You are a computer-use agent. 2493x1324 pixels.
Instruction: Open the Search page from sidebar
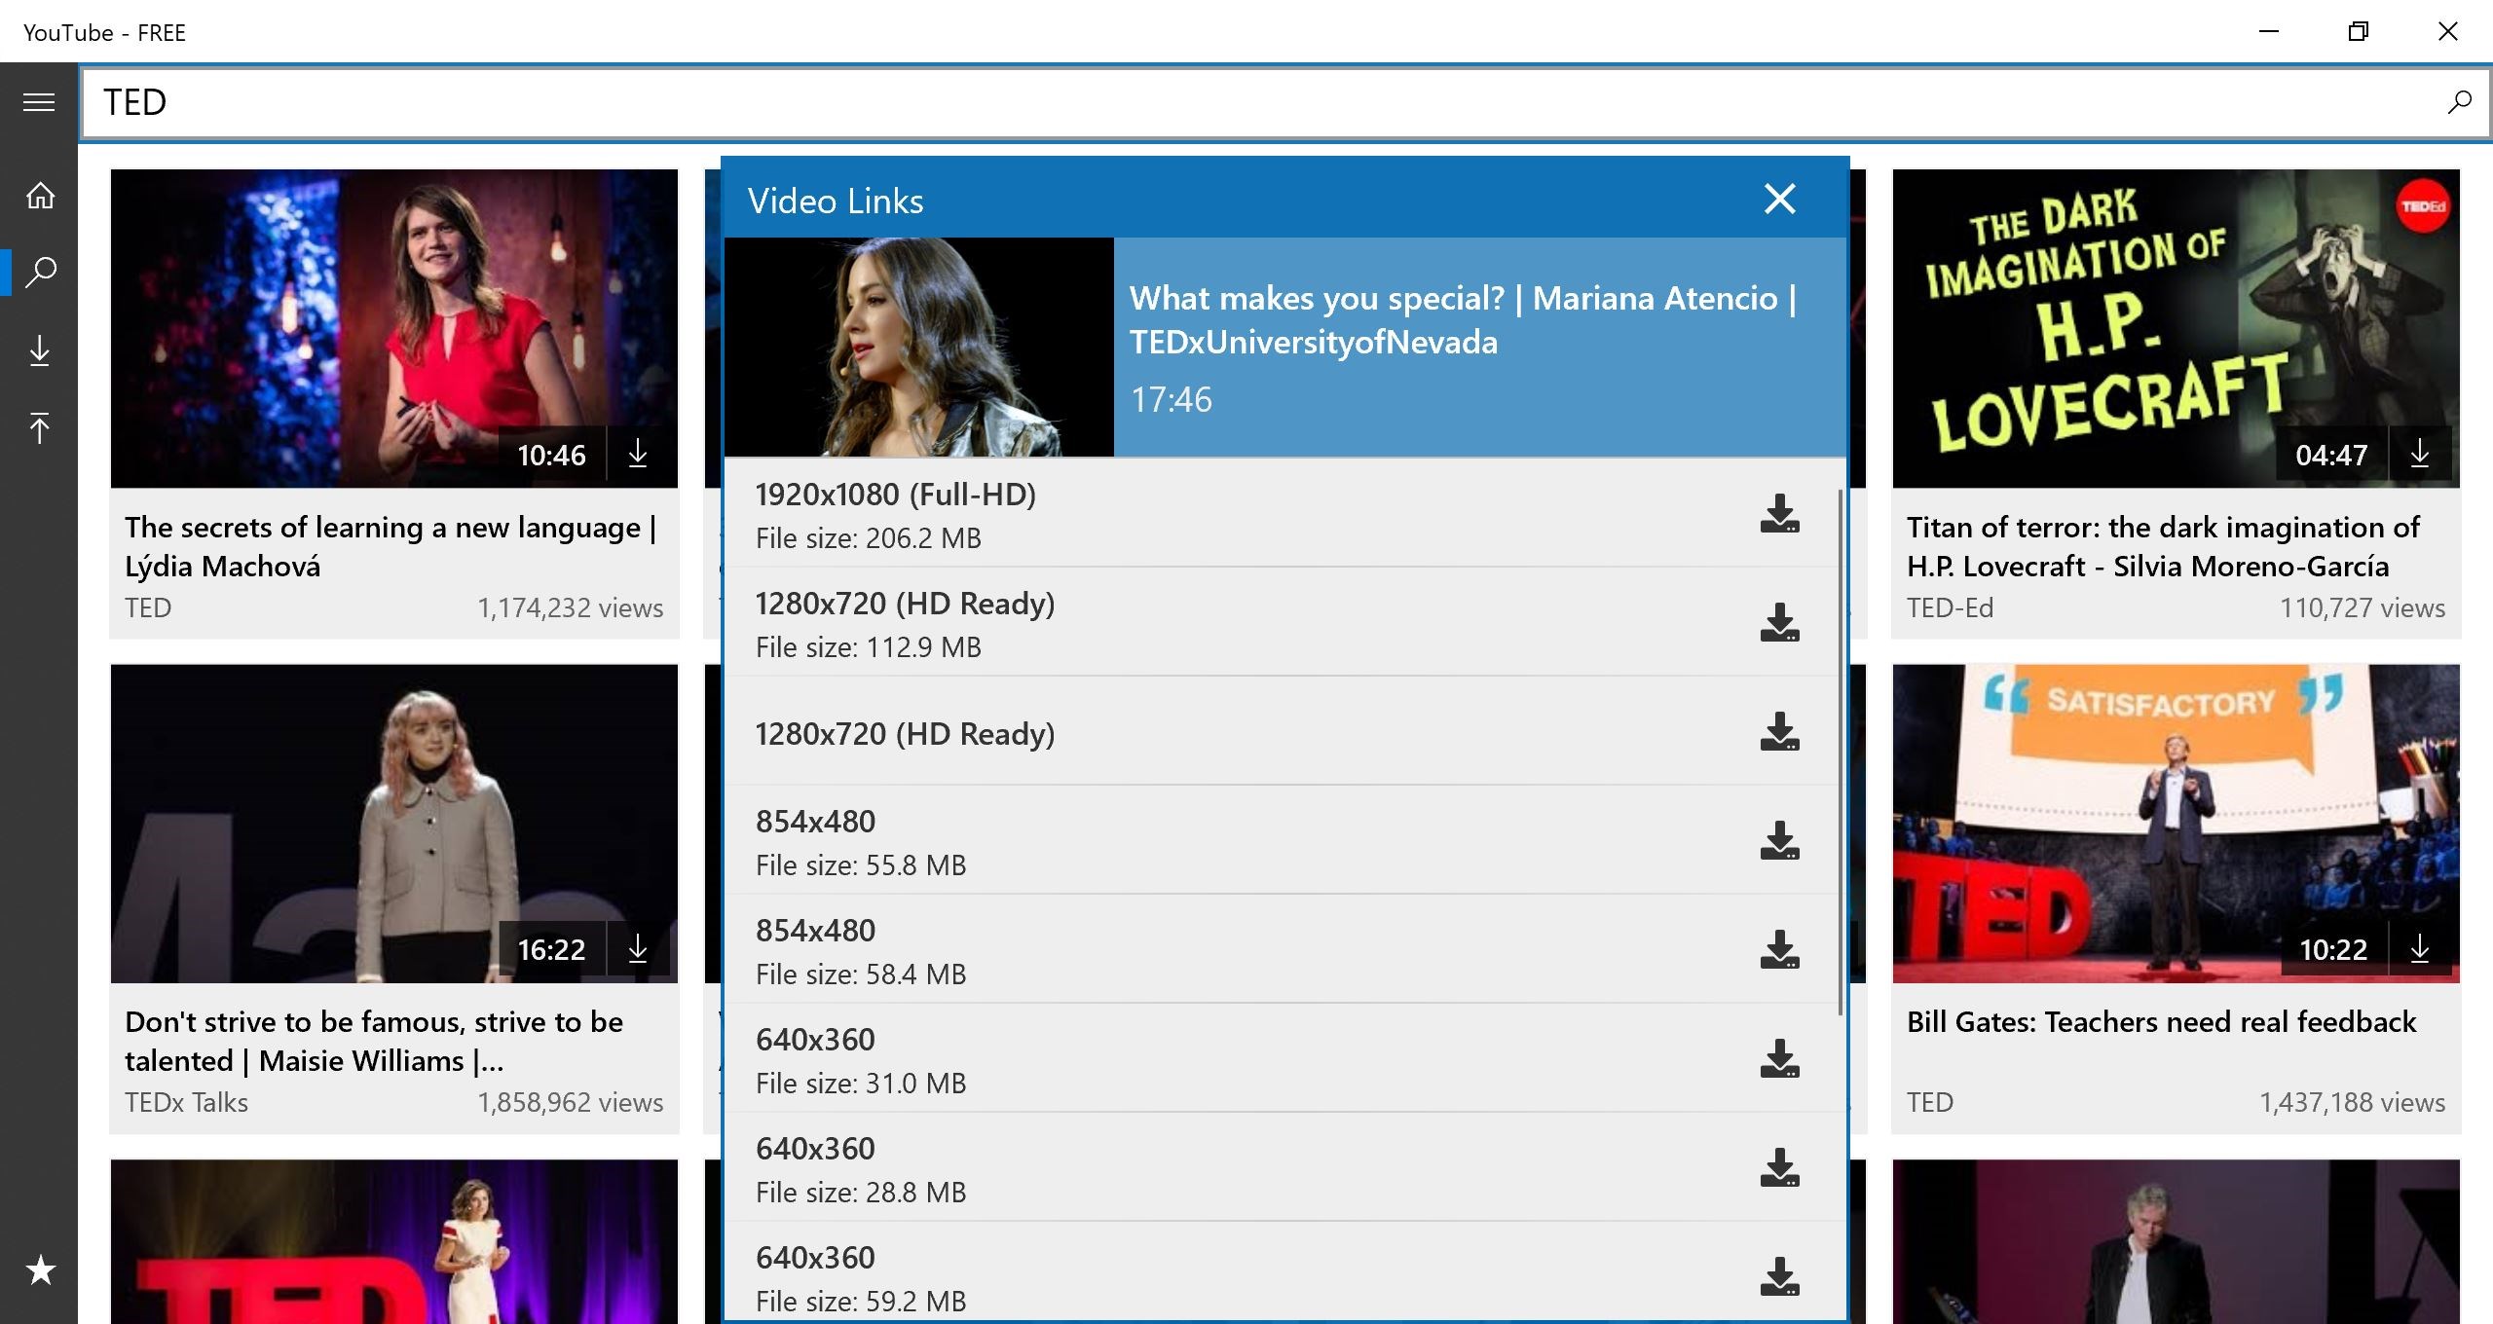pos(40,272)
